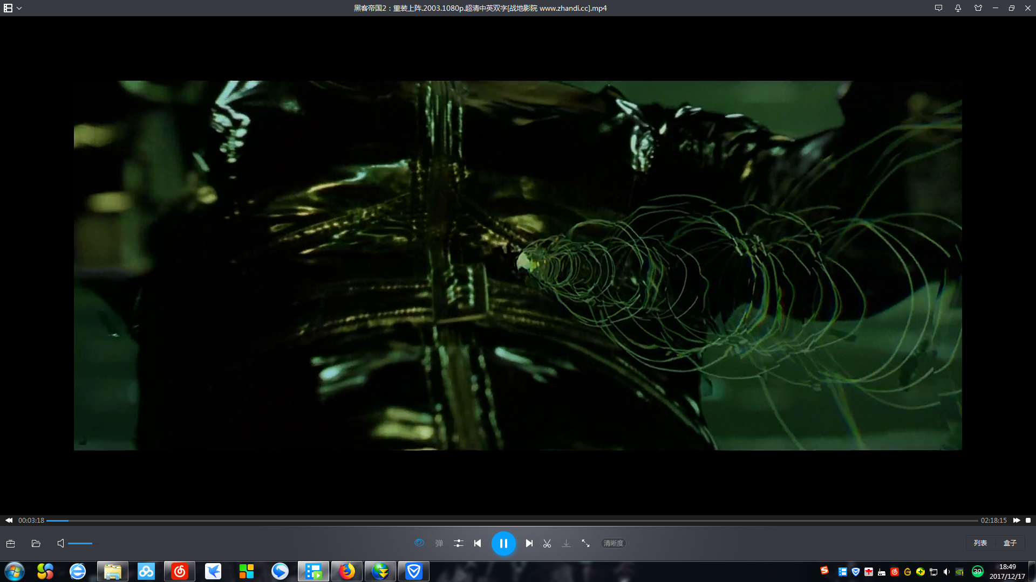This screenshot has height=582, width=1036.
Task: Open the blue bird taskbar app
Action: tap(213, 571)
